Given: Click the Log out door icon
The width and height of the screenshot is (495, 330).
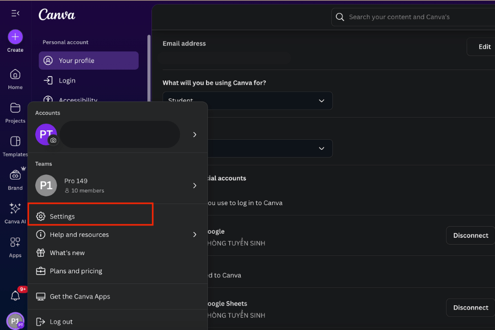Looking at the screenshot, I should [x=40, y=321].
